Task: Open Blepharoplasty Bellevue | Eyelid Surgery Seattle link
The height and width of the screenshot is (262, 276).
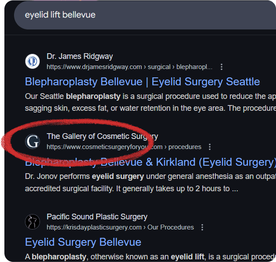Action: 143,82
